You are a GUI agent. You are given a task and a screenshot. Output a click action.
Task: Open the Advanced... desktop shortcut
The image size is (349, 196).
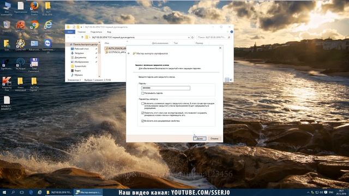[x=34, y=45]
